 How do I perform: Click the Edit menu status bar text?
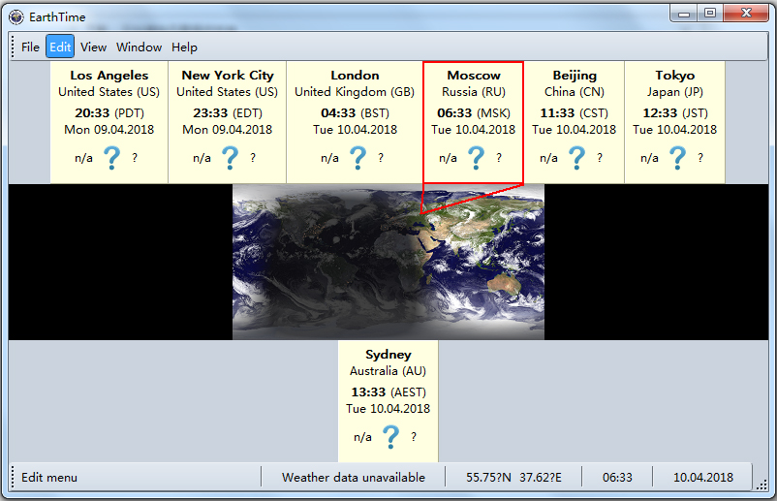pyautogui.click(x=49, y=477)
